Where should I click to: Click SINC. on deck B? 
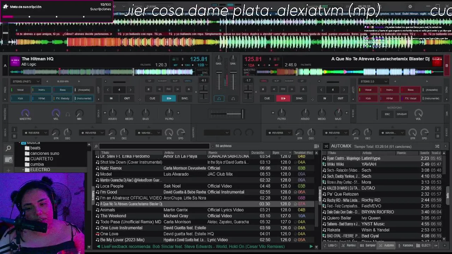299,98
